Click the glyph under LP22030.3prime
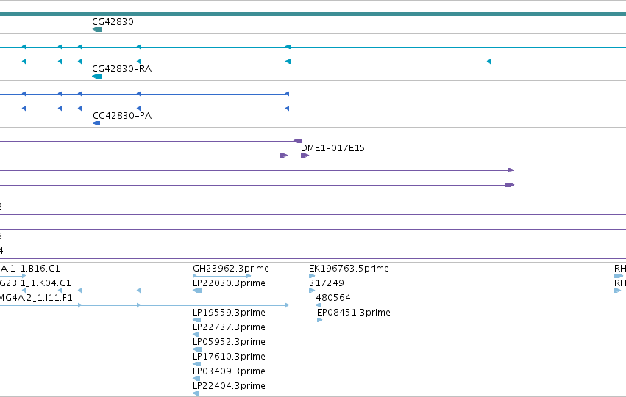Viewport: 626px width, 397px height. tap(197, 291)
